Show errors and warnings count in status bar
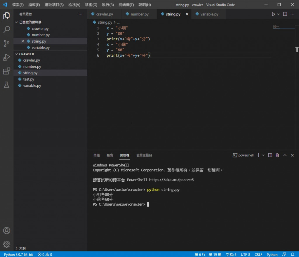 [45, 254]
